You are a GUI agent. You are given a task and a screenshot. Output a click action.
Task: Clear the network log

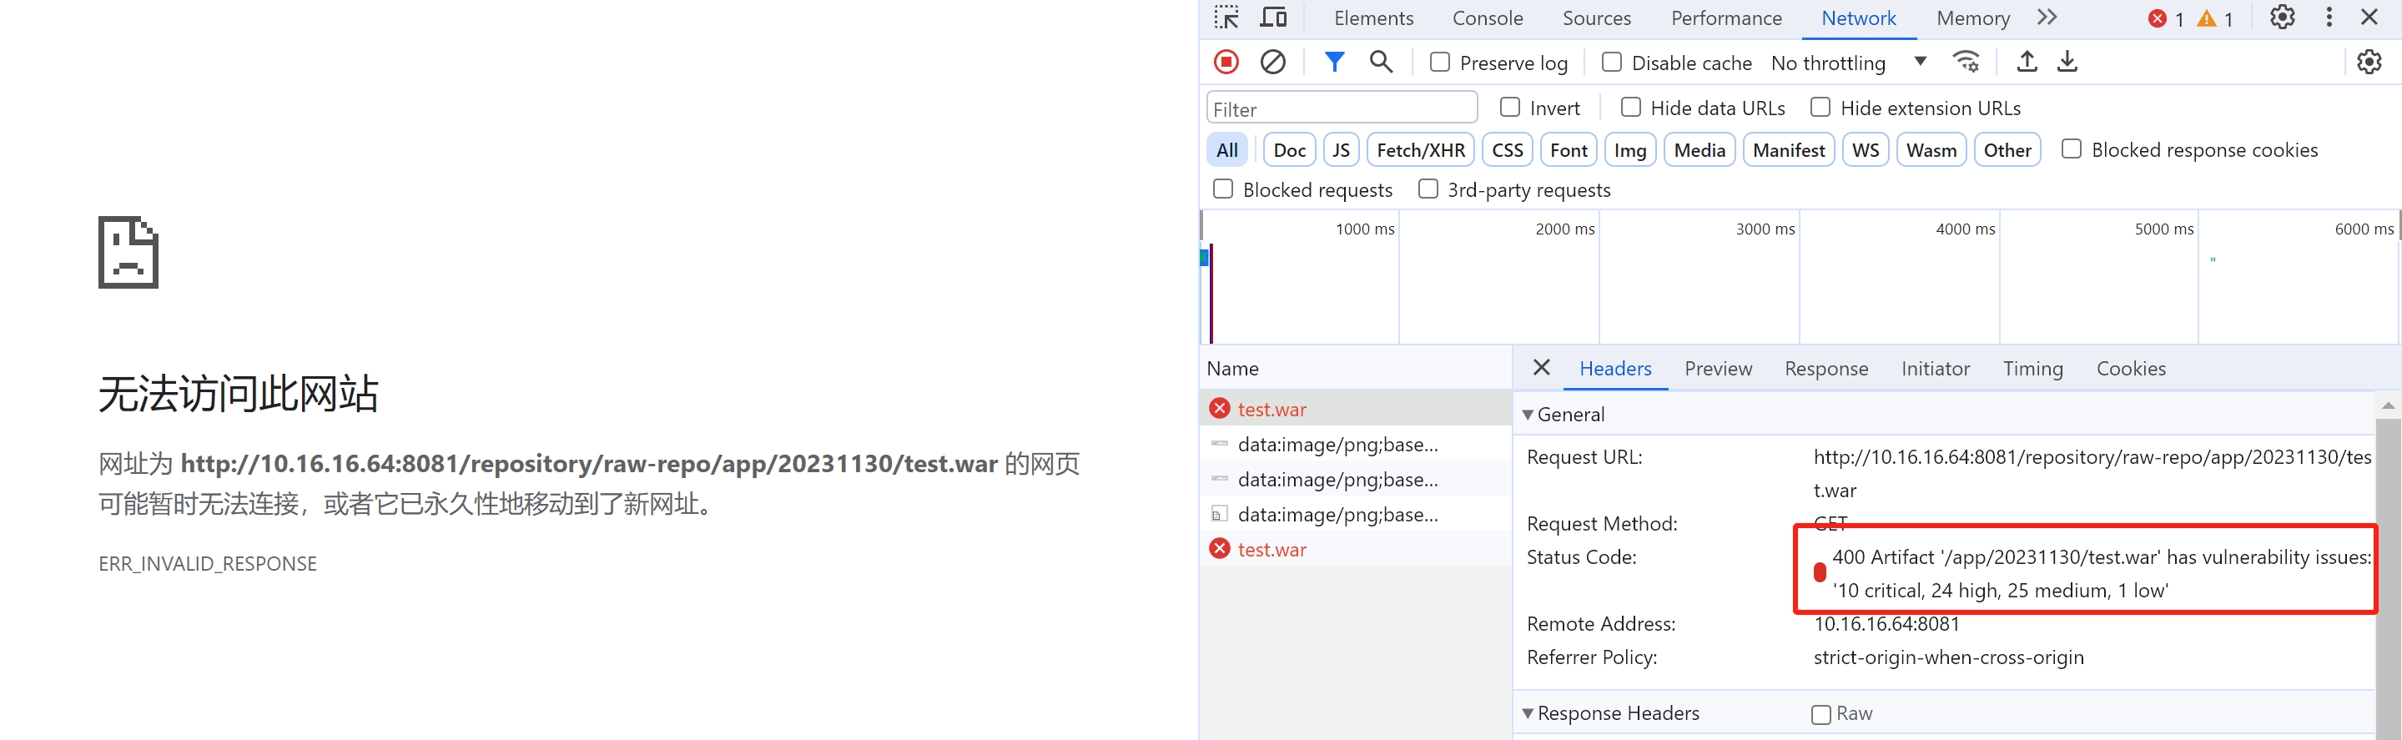tap(1273, 63)
